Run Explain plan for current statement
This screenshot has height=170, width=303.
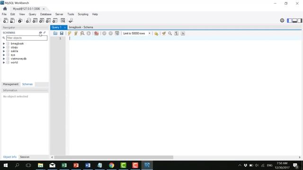point(82,34)
